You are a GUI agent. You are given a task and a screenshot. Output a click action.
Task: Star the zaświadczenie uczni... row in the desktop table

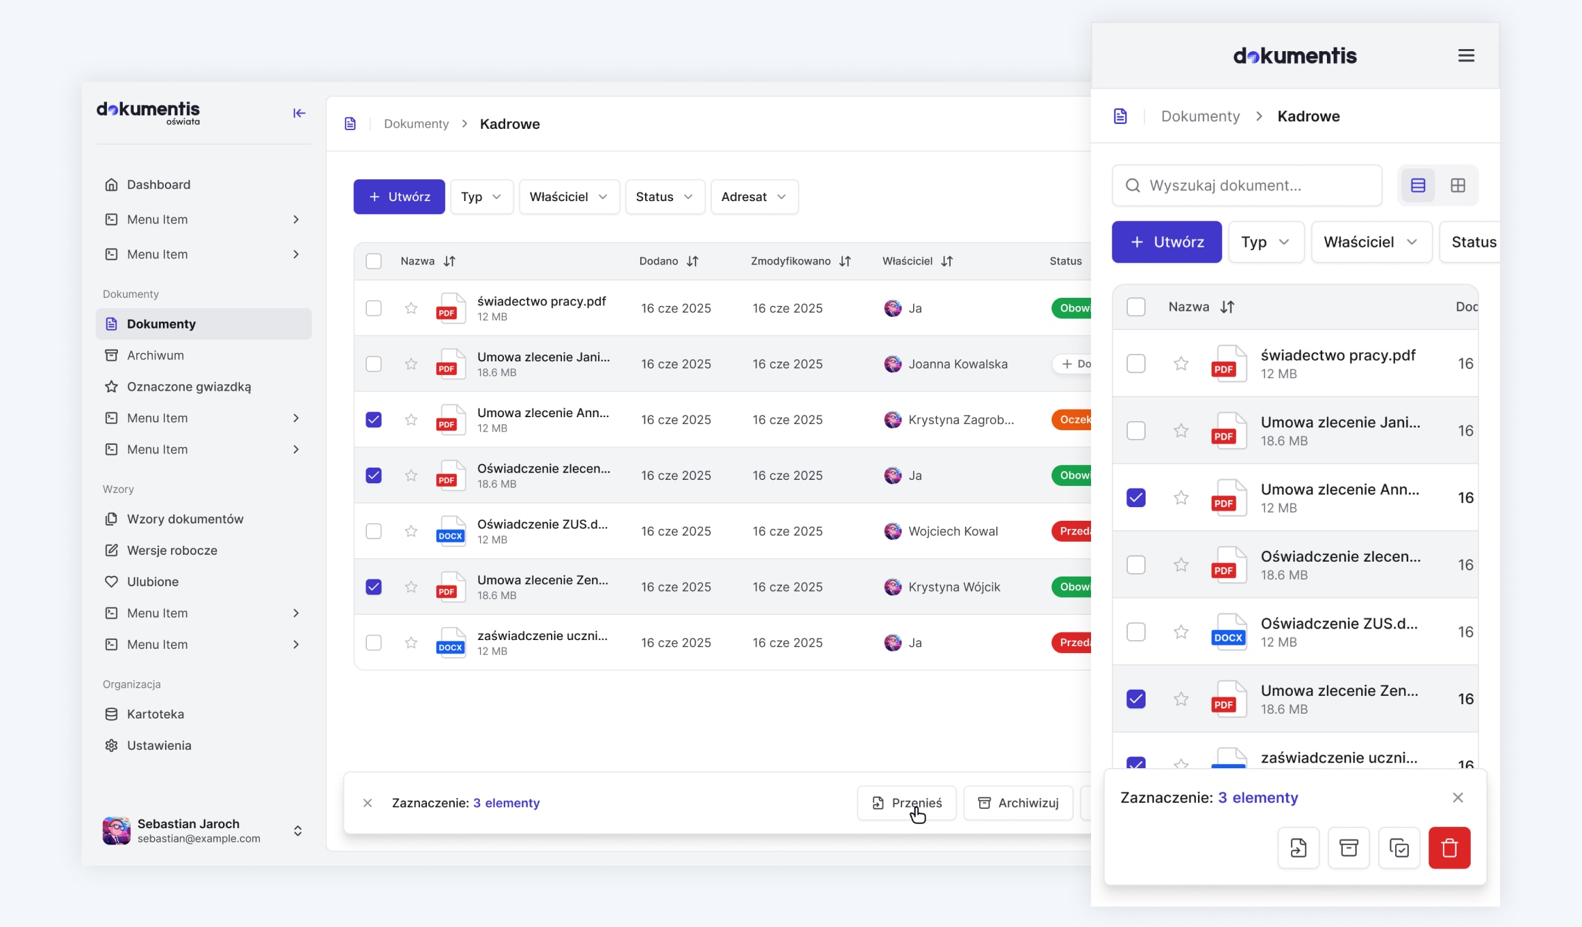(x=411, y=643)
